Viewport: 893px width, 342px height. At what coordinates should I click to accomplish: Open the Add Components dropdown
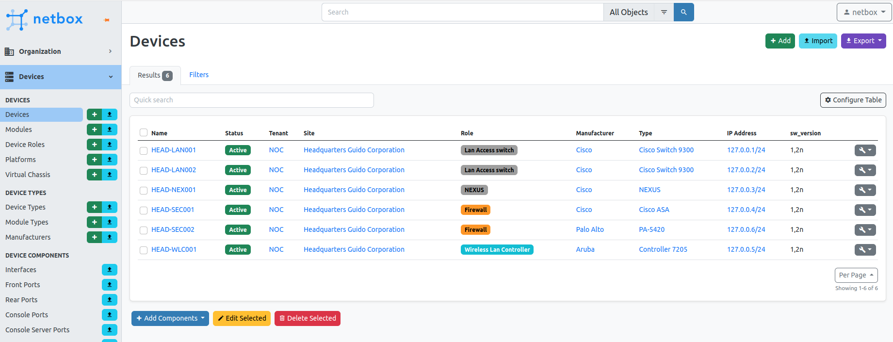click(170, 318)
